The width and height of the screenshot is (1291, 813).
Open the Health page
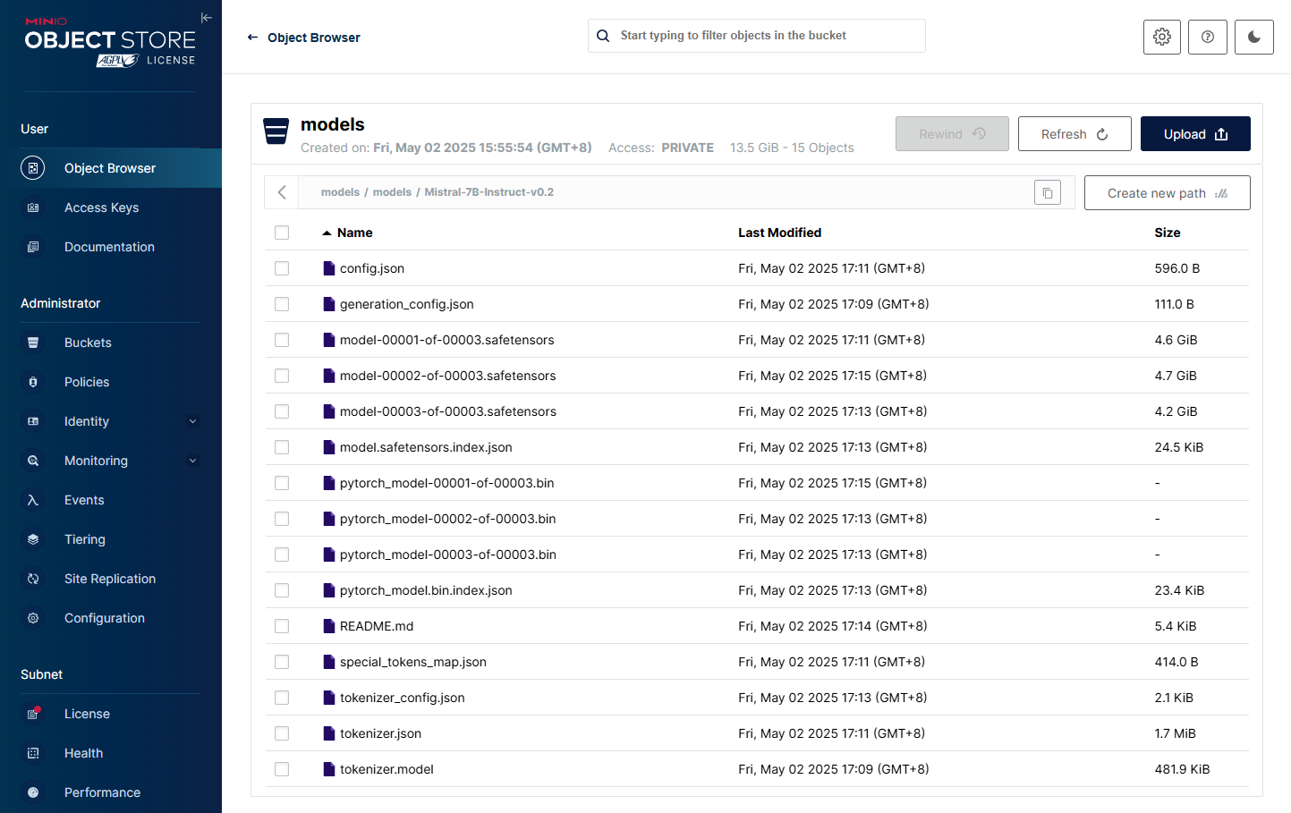click(x=111, y=753)
